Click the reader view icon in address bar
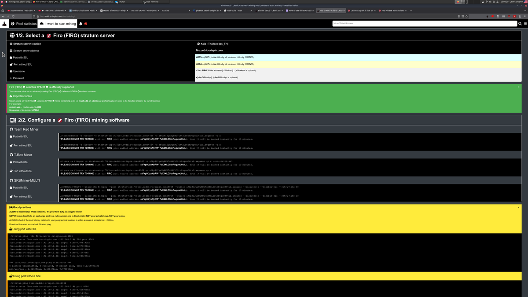Image resolution: width=528 pixels, height=297 pixels. click(458, 16)
